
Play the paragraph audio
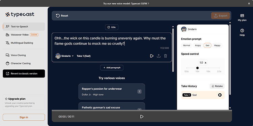pos(152,56)
